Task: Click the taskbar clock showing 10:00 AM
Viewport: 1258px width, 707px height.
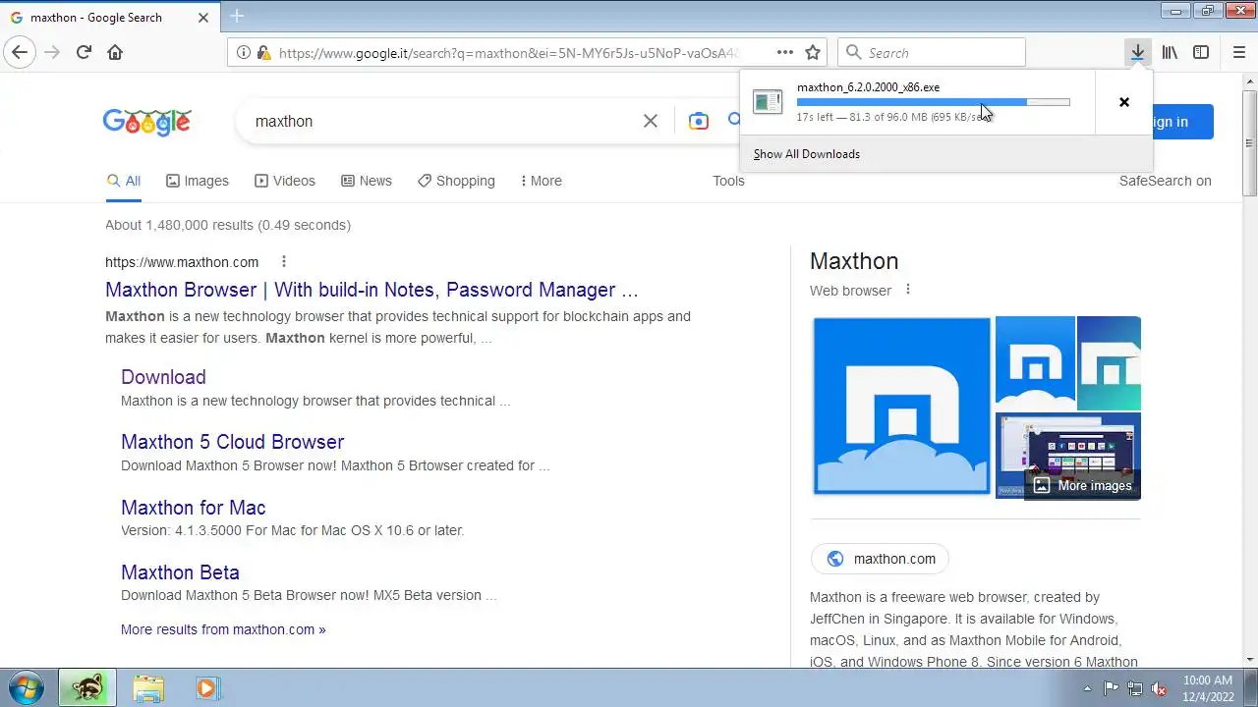Action: (1208, 687)
